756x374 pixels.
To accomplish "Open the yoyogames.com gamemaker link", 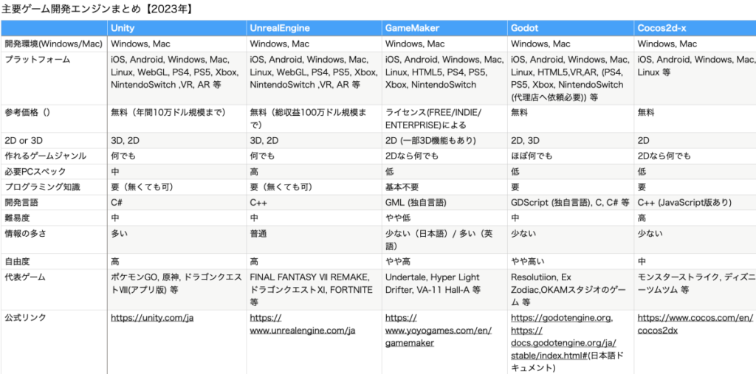I will pyautogui.click(x=439, y=330).
